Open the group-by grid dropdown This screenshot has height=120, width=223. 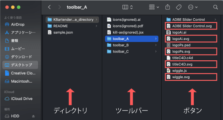point(154,7)
